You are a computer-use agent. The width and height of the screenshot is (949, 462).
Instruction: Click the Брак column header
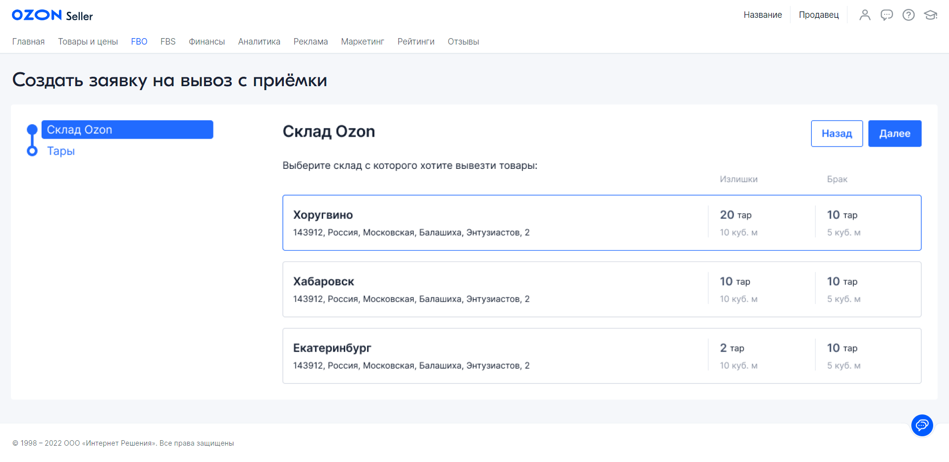[837, 179]
